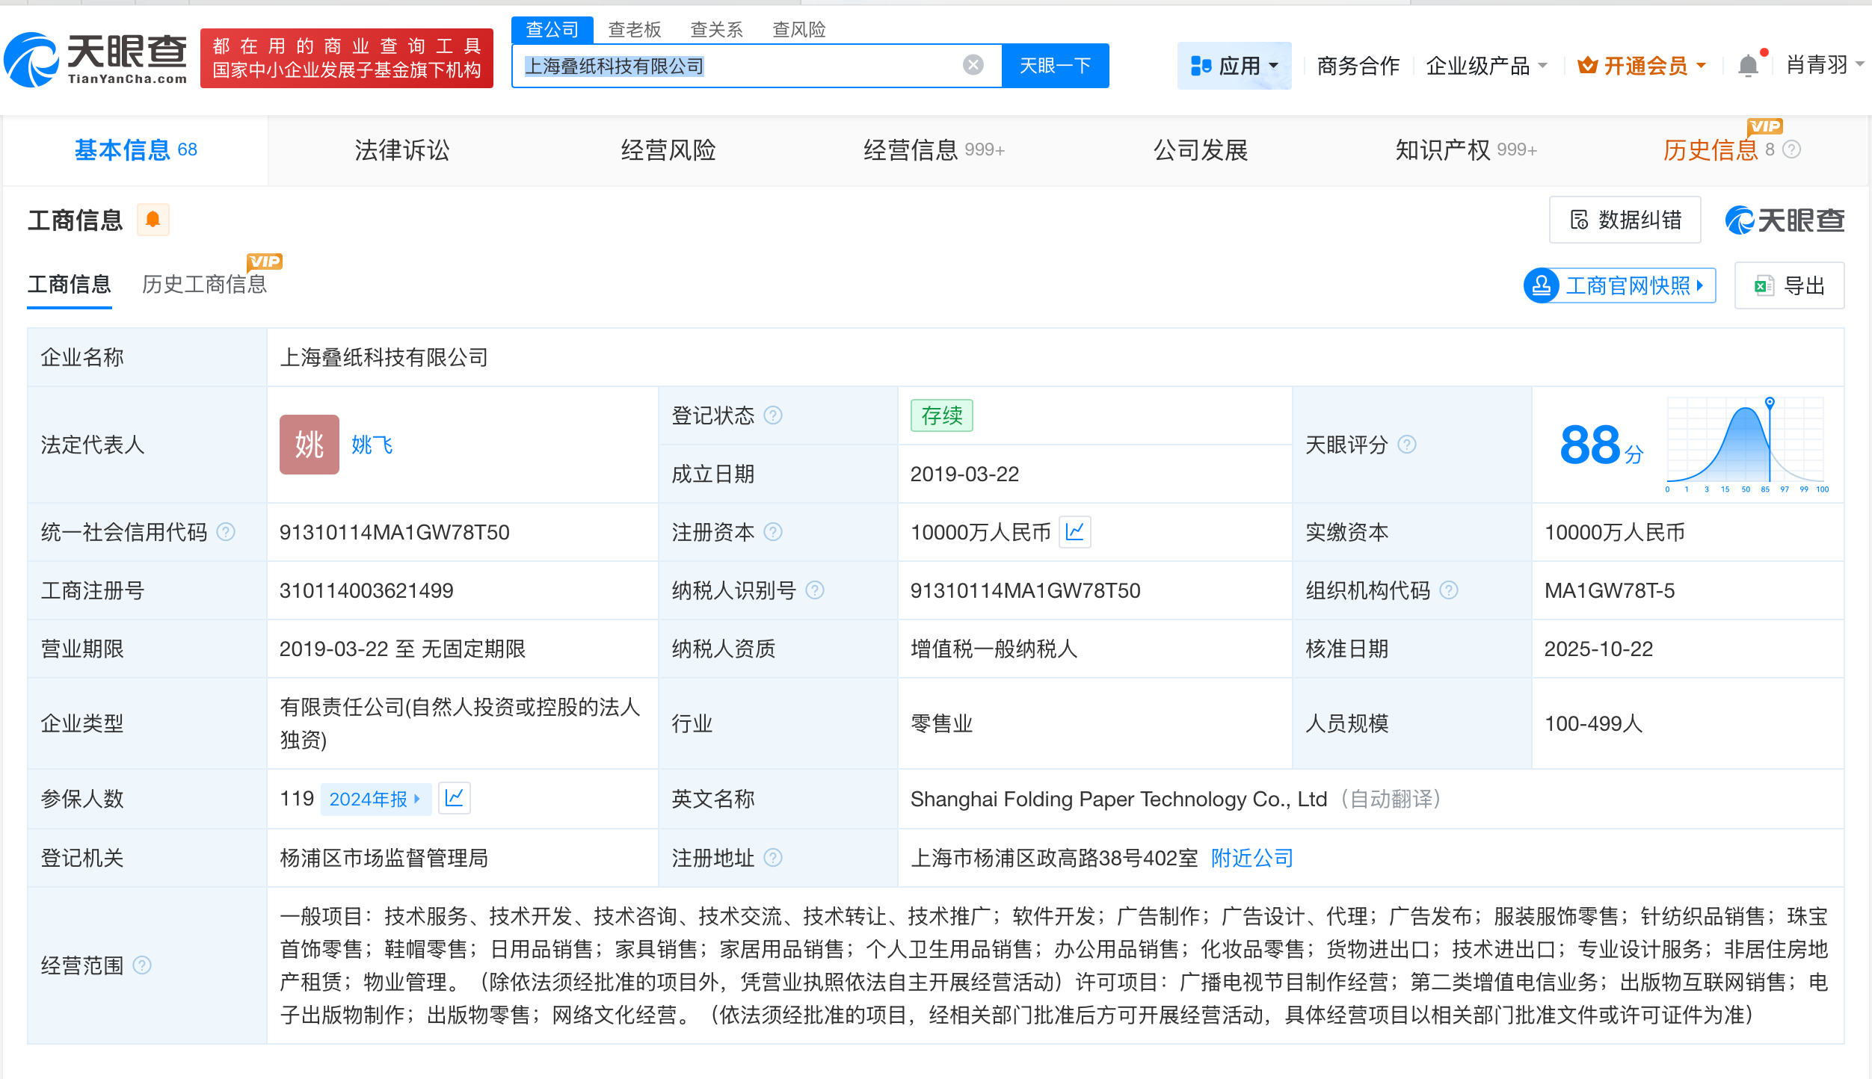This screenshot has width=1872, height=1079.
Task: Switch to the 法律诉讼 tab
Action: [x=401, y=149]
